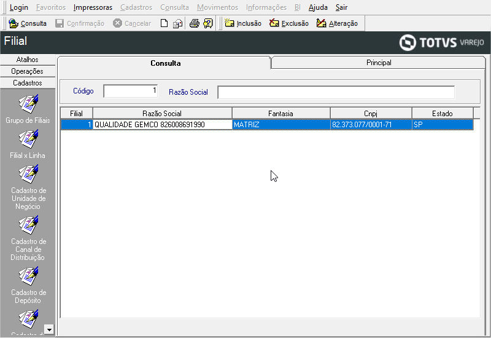Click the Alteração toolbar button
This screenshot has height=338, width=491.
(x=337, y=23)
